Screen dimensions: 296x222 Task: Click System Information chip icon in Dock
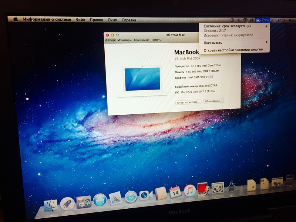(x=232, y=186)
